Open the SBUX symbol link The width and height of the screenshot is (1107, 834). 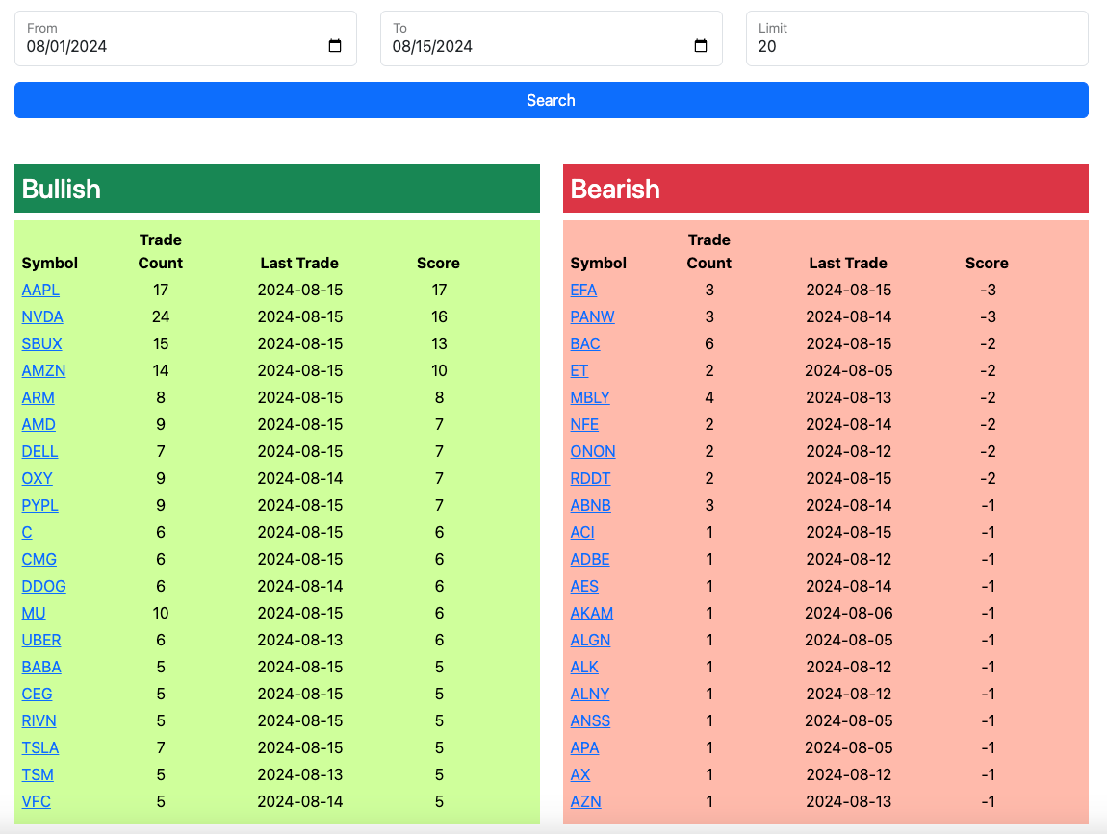[x=41, y=343]
